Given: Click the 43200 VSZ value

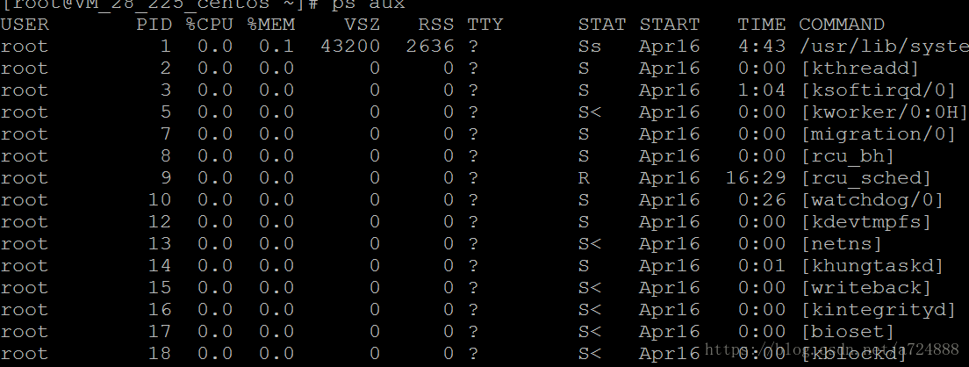Looking at the screenshot, I should click(x=350, y=47).
